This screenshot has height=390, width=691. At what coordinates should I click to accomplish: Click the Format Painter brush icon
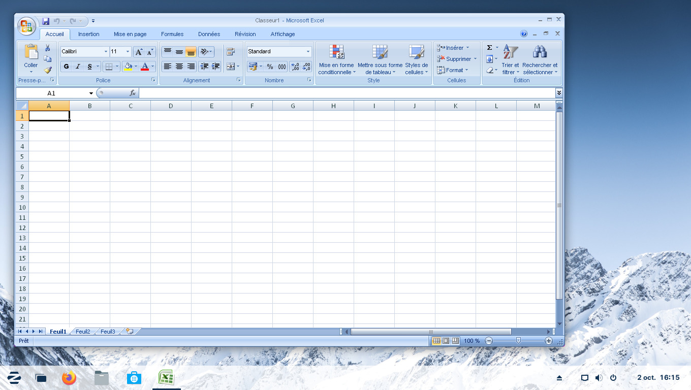48,70
